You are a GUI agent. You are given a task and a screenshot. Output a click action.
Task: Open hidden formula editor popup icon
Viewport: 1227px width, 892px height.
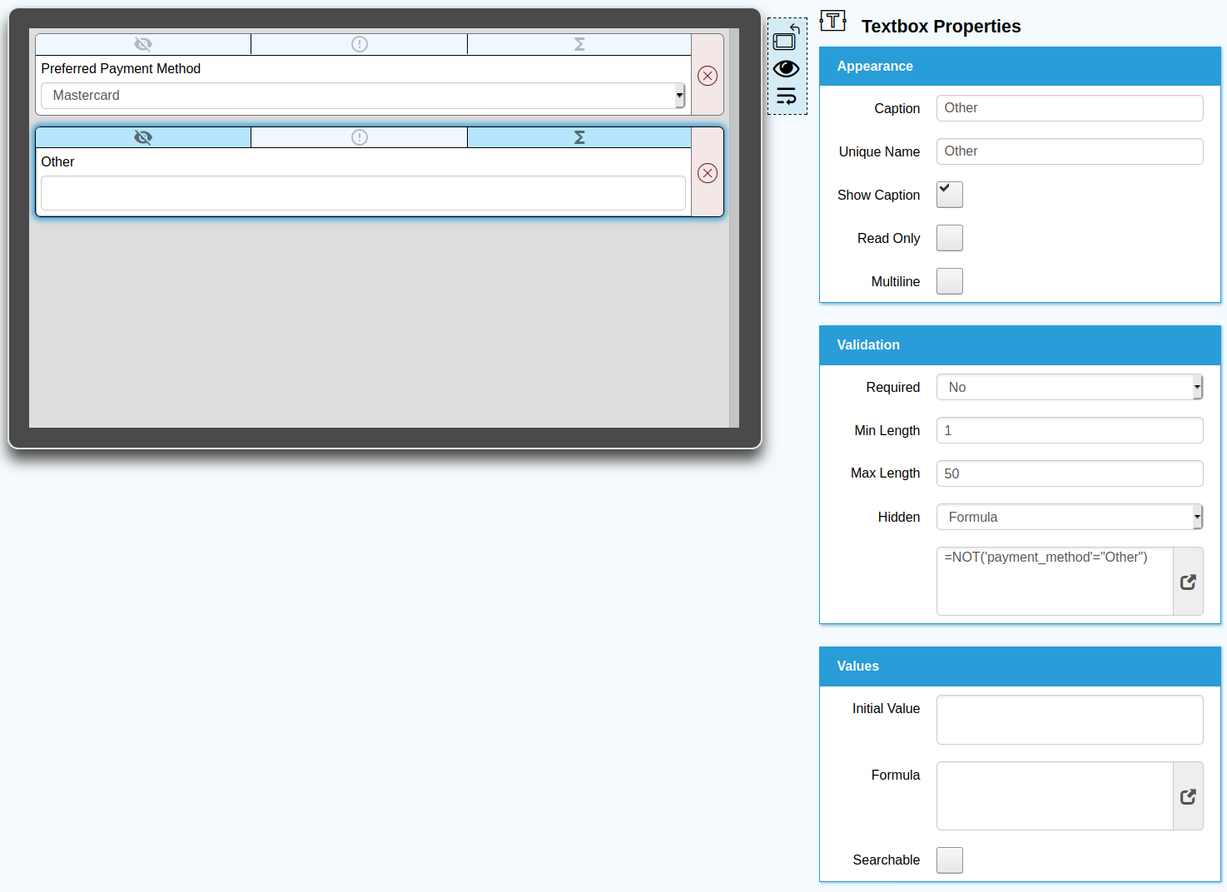point(1188,582)
